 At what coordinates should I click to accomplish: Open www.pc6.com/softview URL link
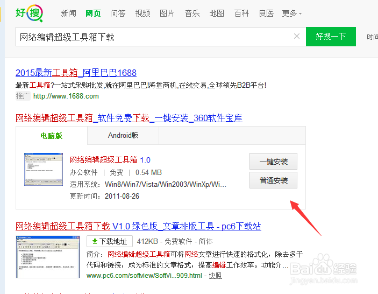(144, 275)
